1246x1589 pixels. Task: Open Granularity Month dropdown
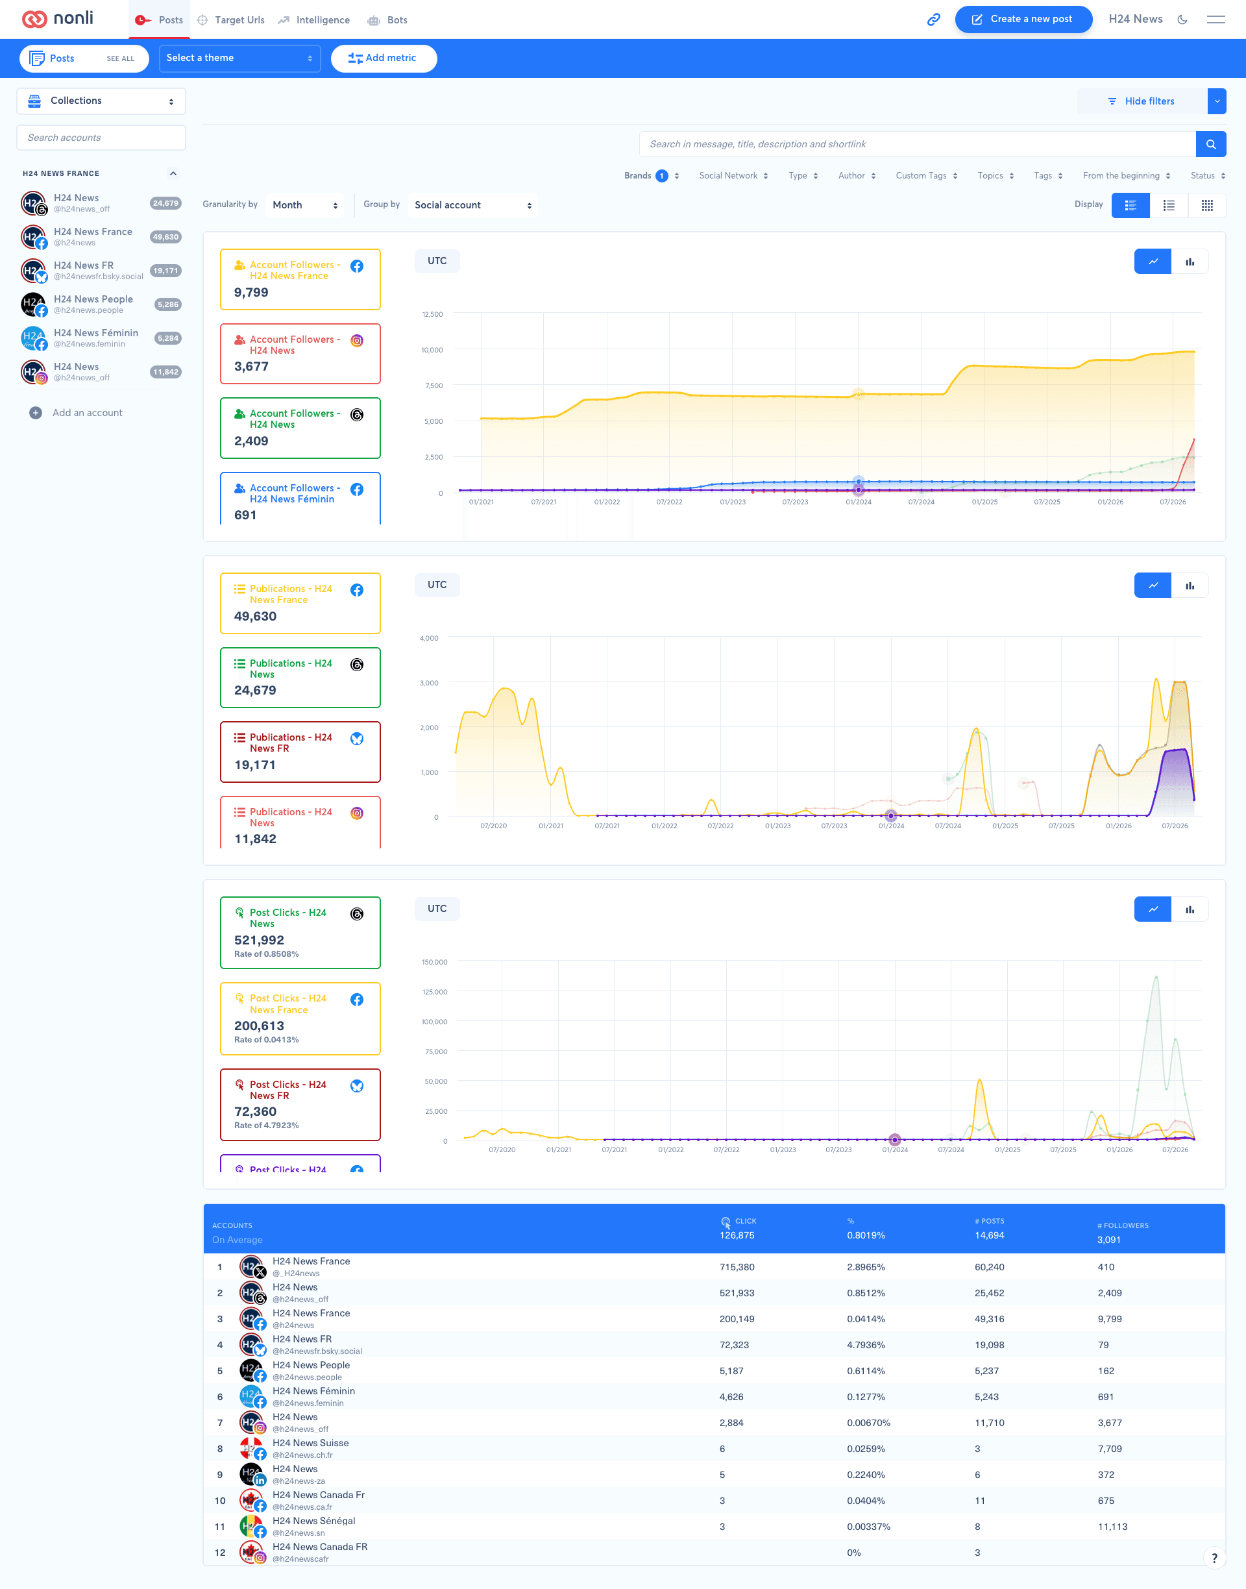click(305, 206)
